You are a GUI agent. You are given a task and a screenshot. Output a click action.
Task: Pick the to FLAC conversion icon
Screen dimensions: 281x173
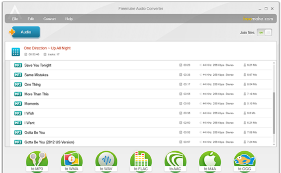[140, 161]
